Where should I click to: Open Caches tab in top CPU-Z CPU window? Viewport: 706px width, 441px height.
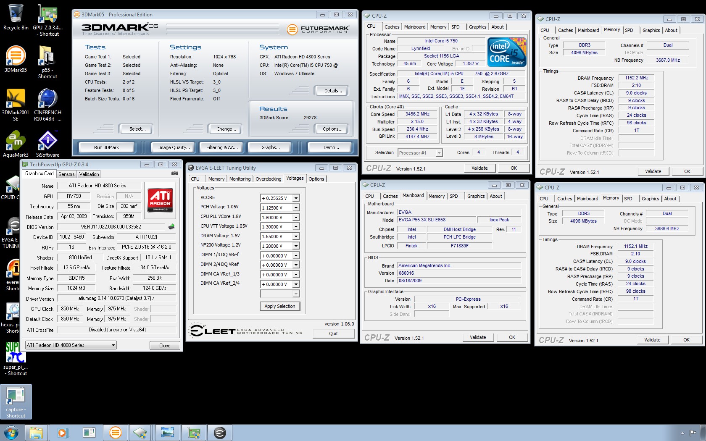click(x=392, y=27)
